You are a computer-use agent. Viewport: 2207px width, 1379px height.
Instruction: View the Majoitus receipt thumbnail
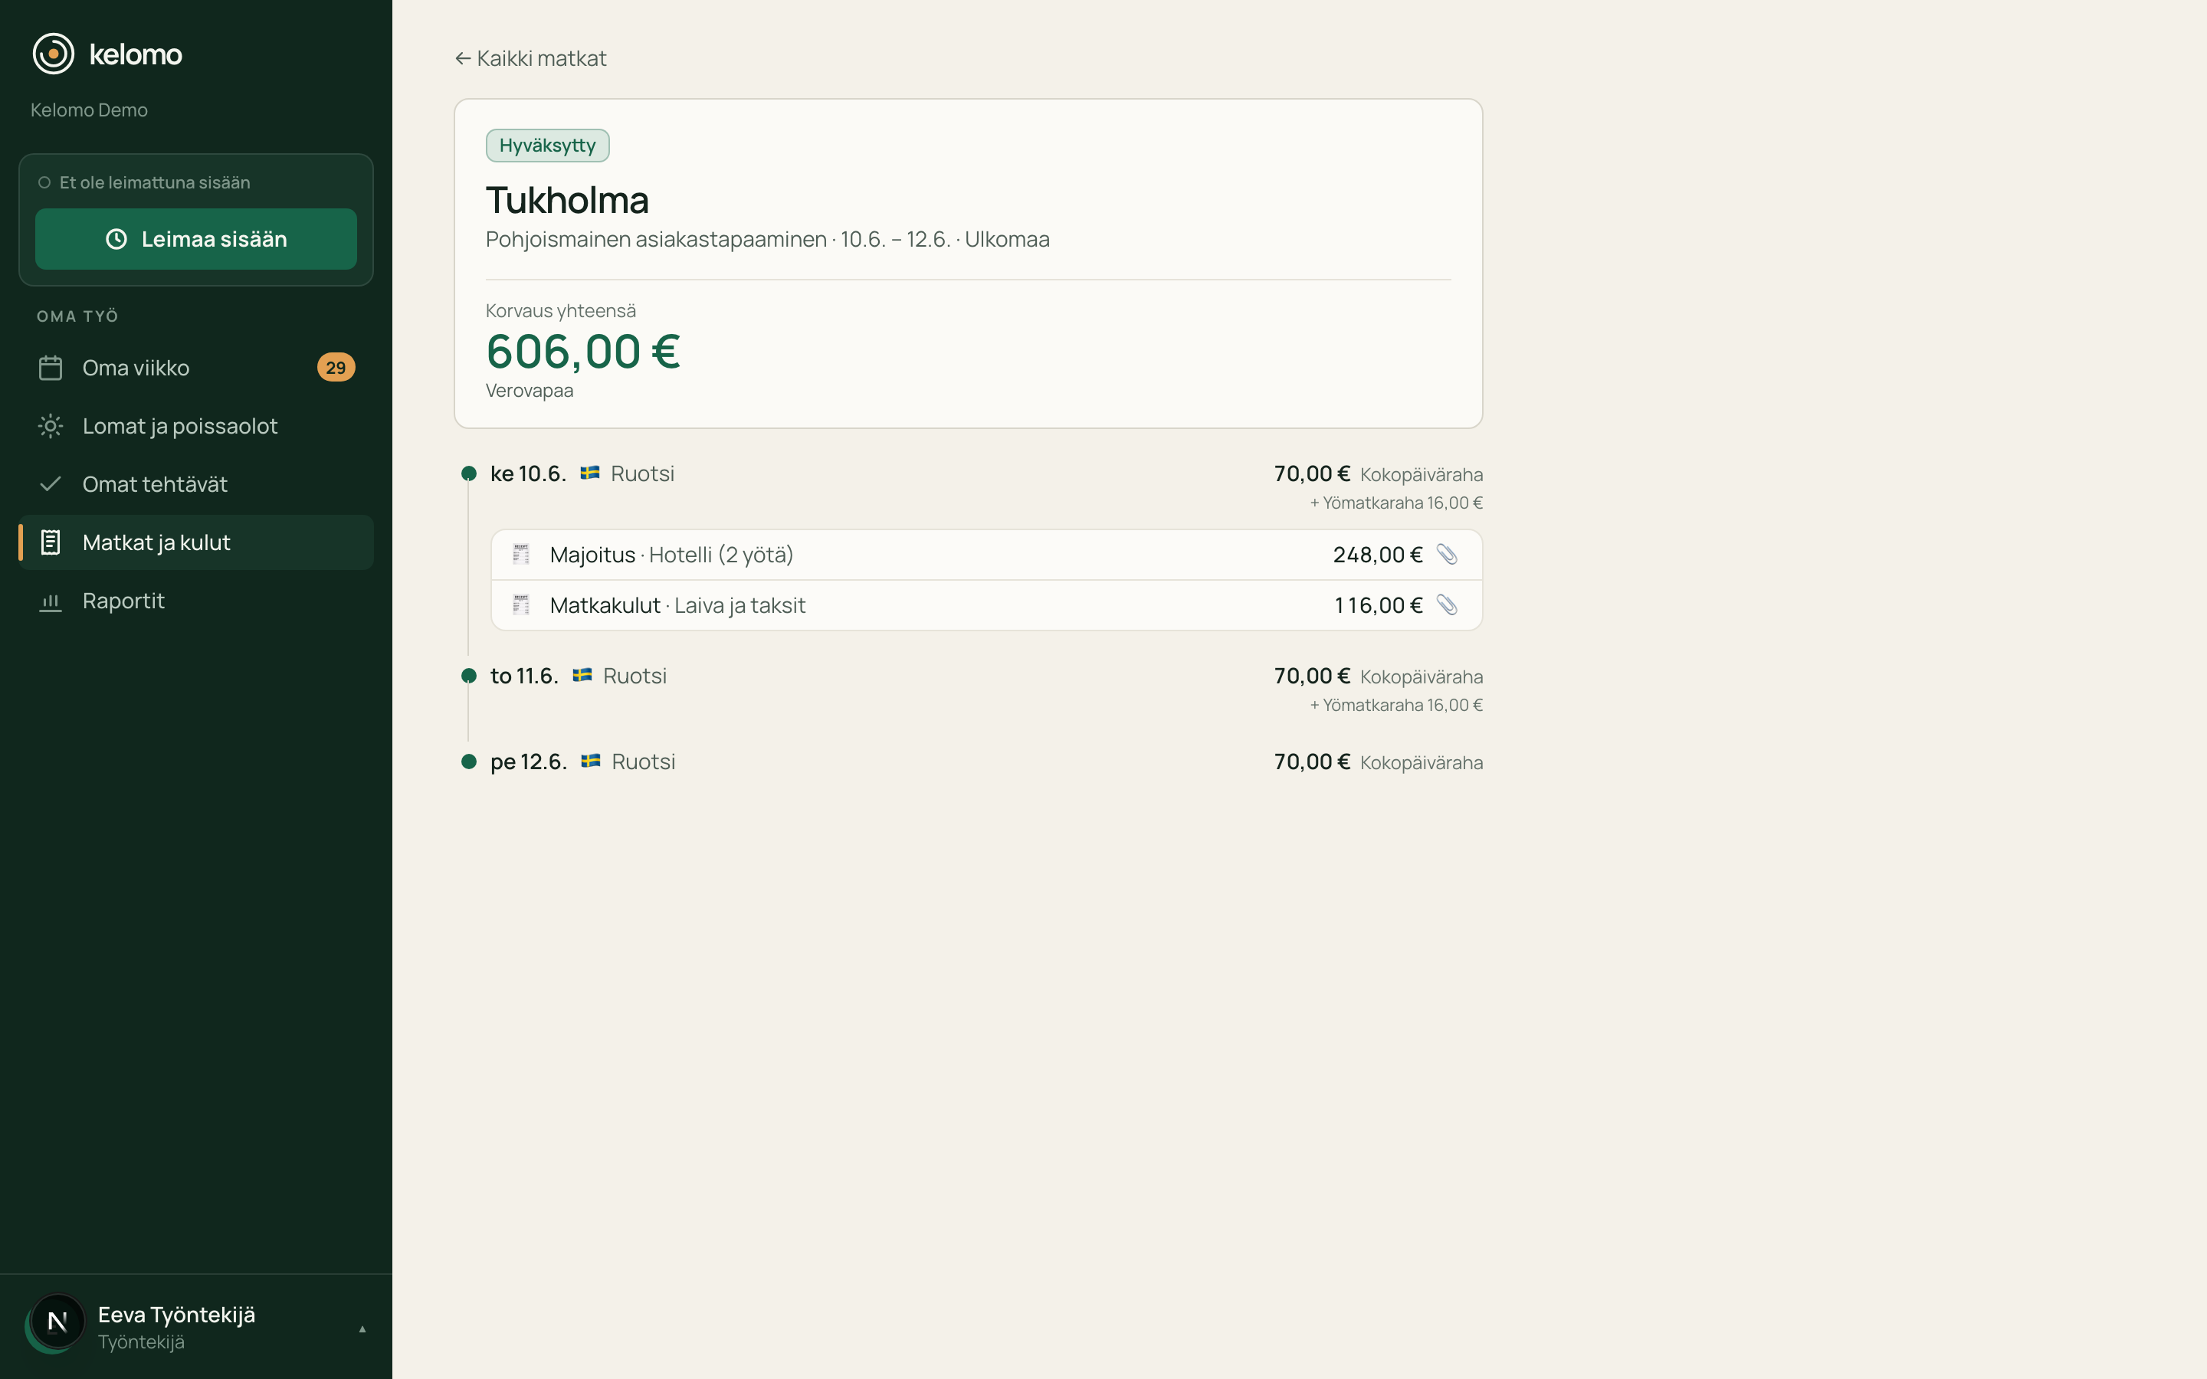click(521, 555)
